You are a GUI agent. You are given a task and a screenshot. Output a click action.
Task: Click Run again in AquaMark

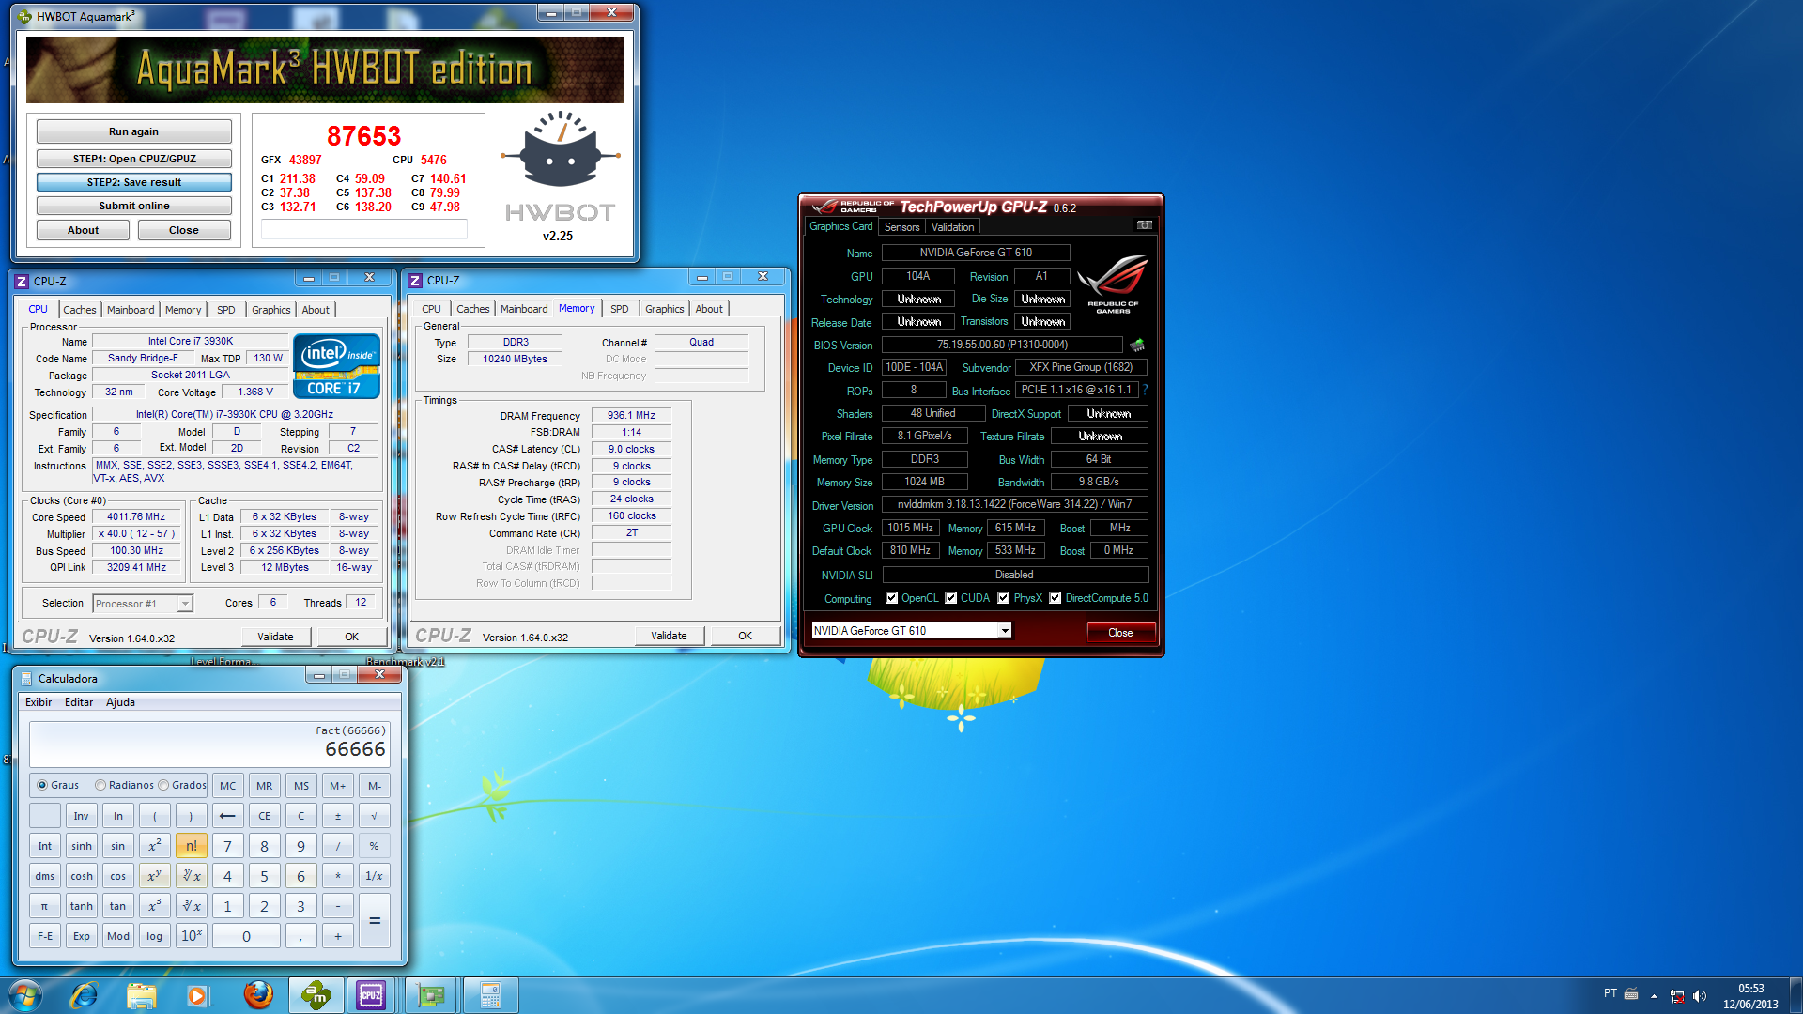tap(134, 131)
